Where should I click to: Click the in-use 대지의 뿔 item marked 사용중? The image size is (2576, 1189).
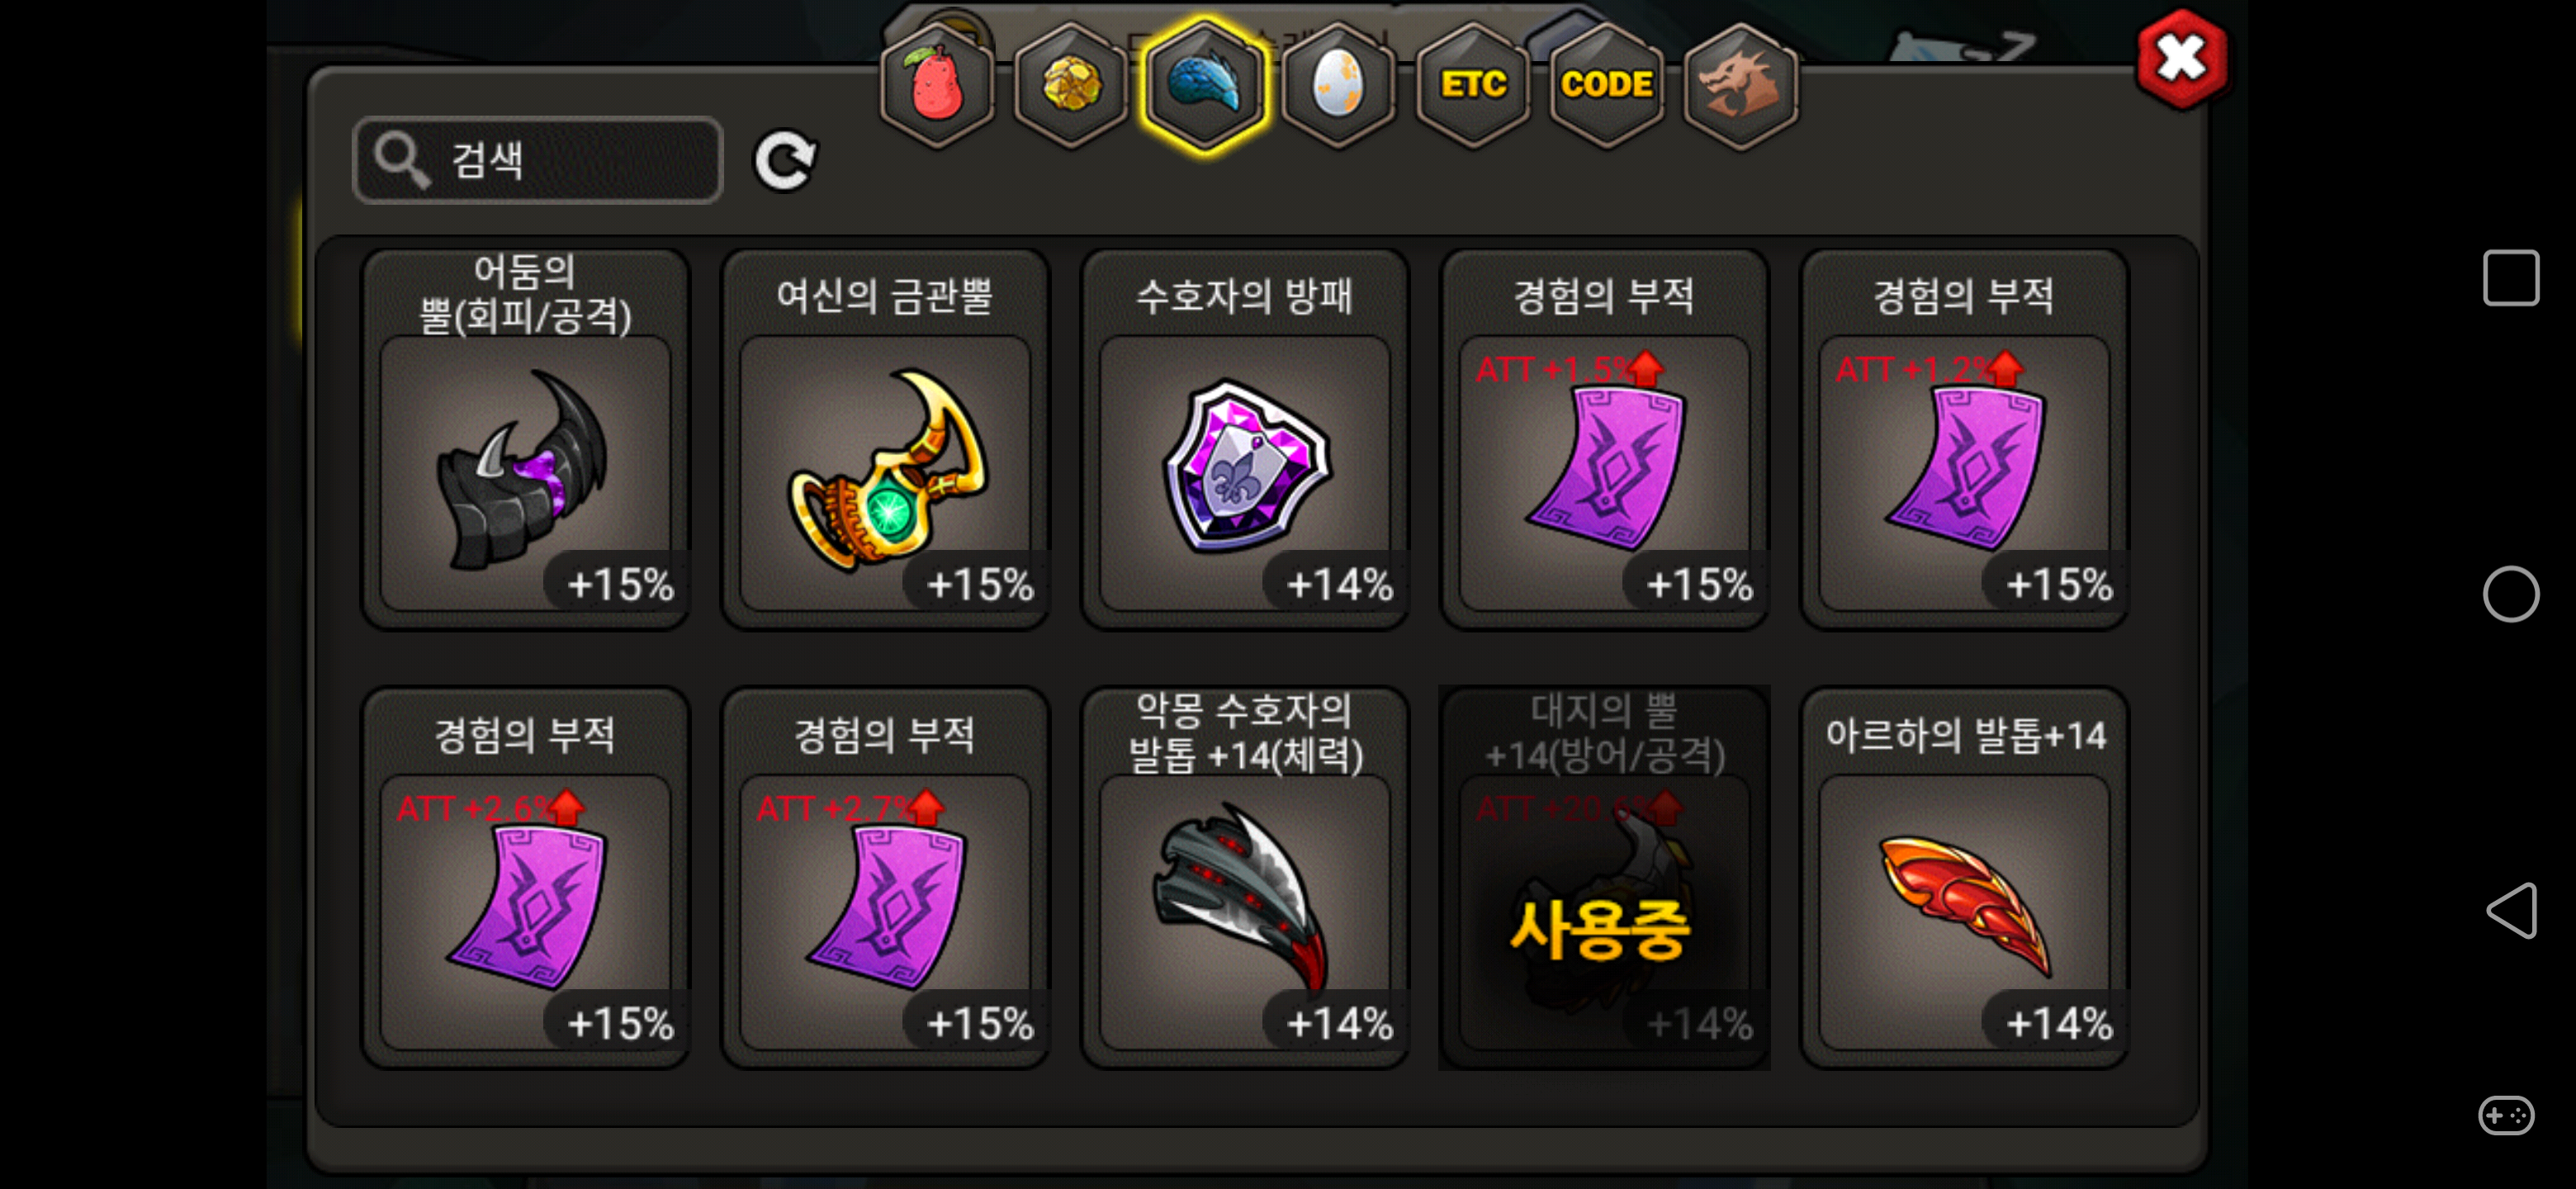[1605, 877]
